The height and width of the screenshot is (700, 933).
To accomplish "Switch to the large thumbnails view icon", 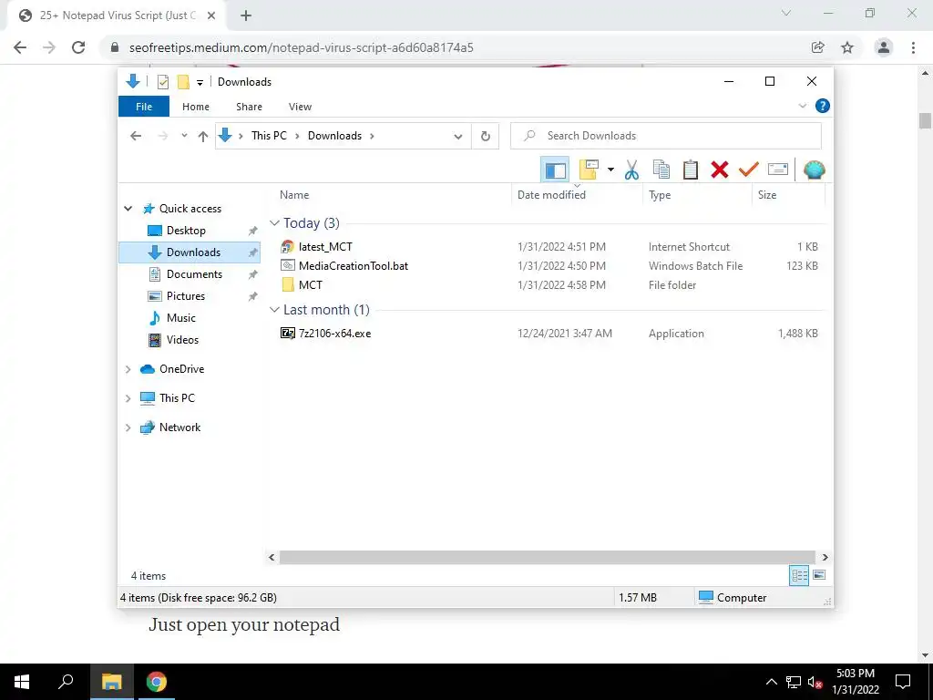I will (x=819, y=575).
